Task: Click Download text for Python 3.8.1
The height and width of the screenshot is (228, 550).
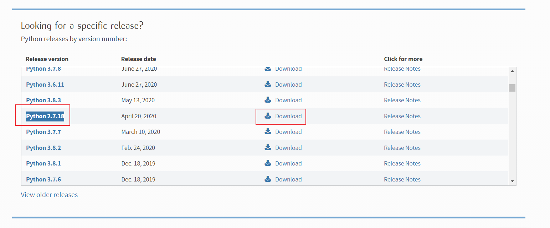Action: click(x=288, y=163)
